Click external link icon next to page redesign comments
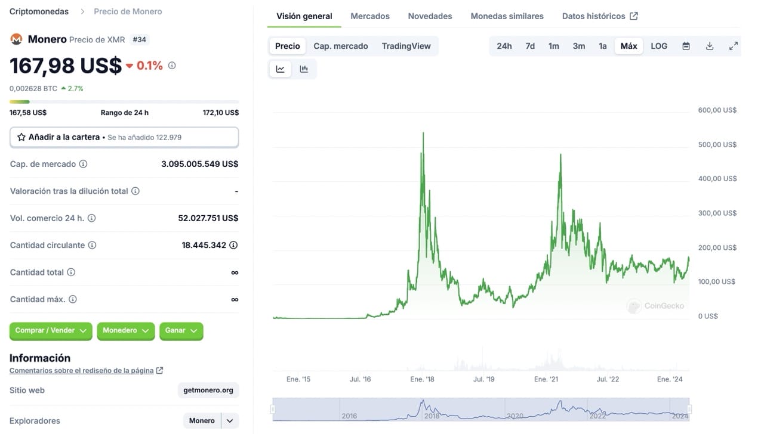The image size is (764, 434). click(x=159, y=370)
